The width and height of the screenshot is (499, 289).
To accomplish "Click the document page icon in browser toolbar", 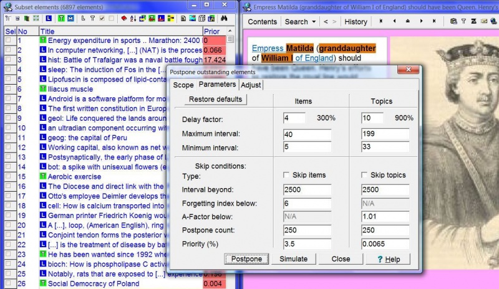I will click(183, 19).
